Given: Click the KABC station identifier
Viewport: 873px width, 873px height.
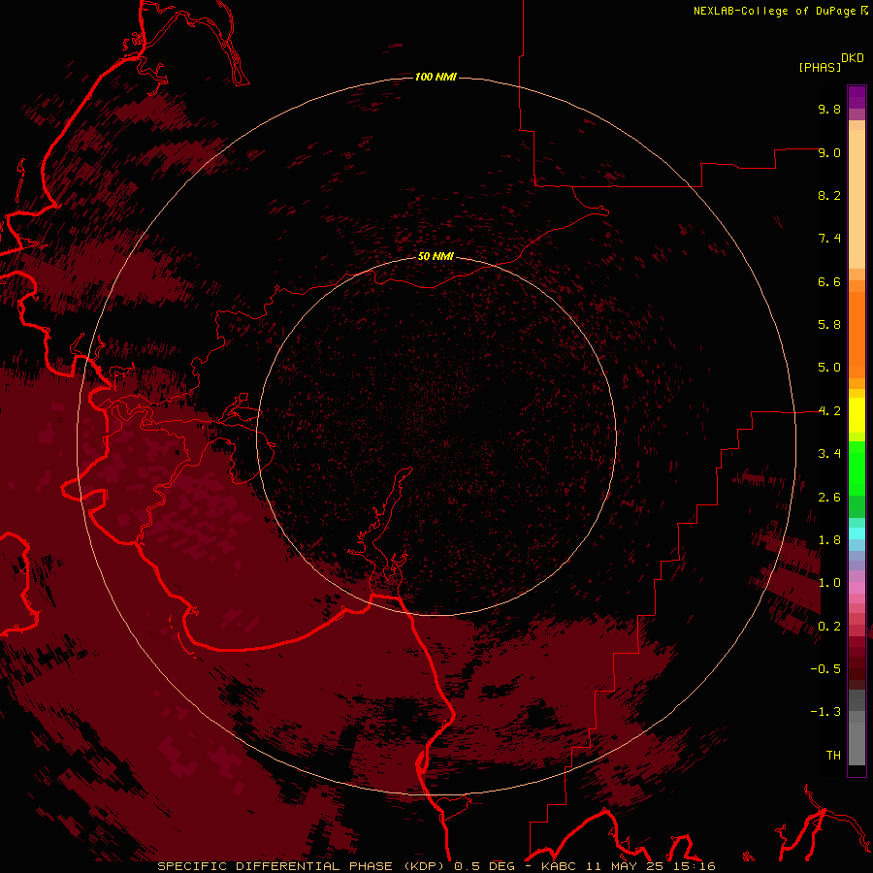Looking at the screenshot, I should click(x=559, y=866).
